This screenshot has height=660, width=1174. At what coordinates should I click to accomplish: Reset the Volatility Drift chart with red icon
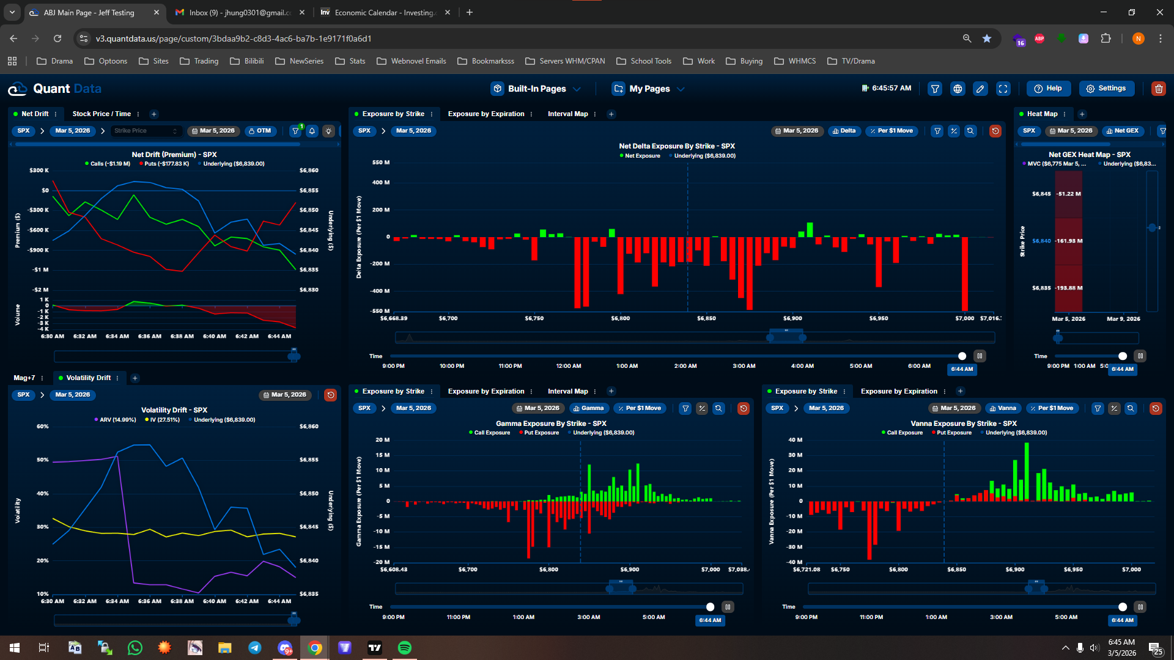pyautogui.click(x=330, y=395)
